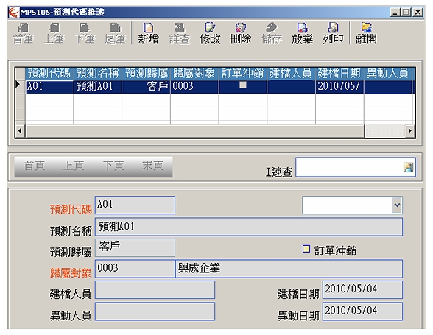The width and height of the screenshot is (433, 335).
Task: Click the quick search lookup icon
Action: pos(408,167)
